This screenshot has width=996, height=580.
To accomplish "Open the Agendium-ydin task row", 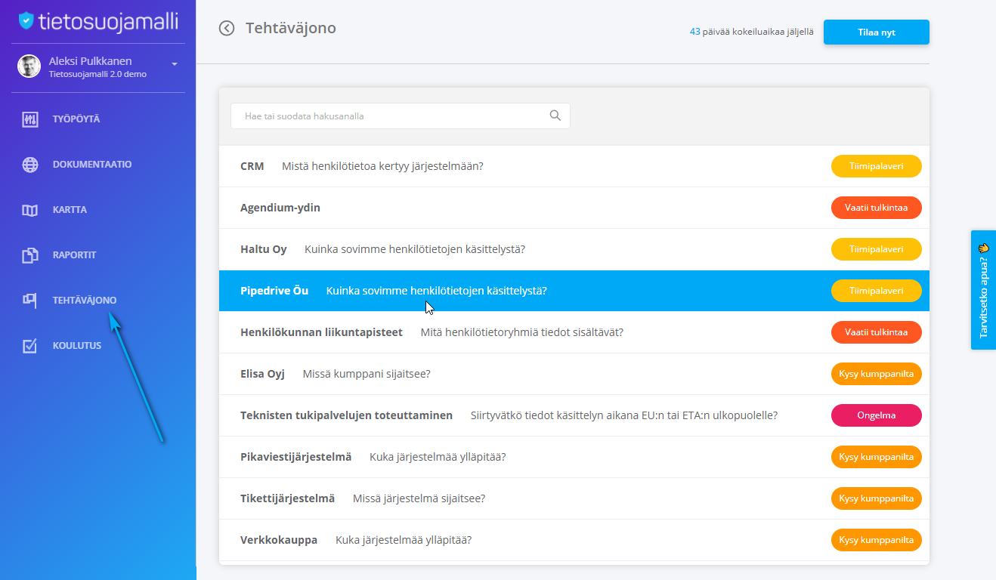I will point(574,208).
